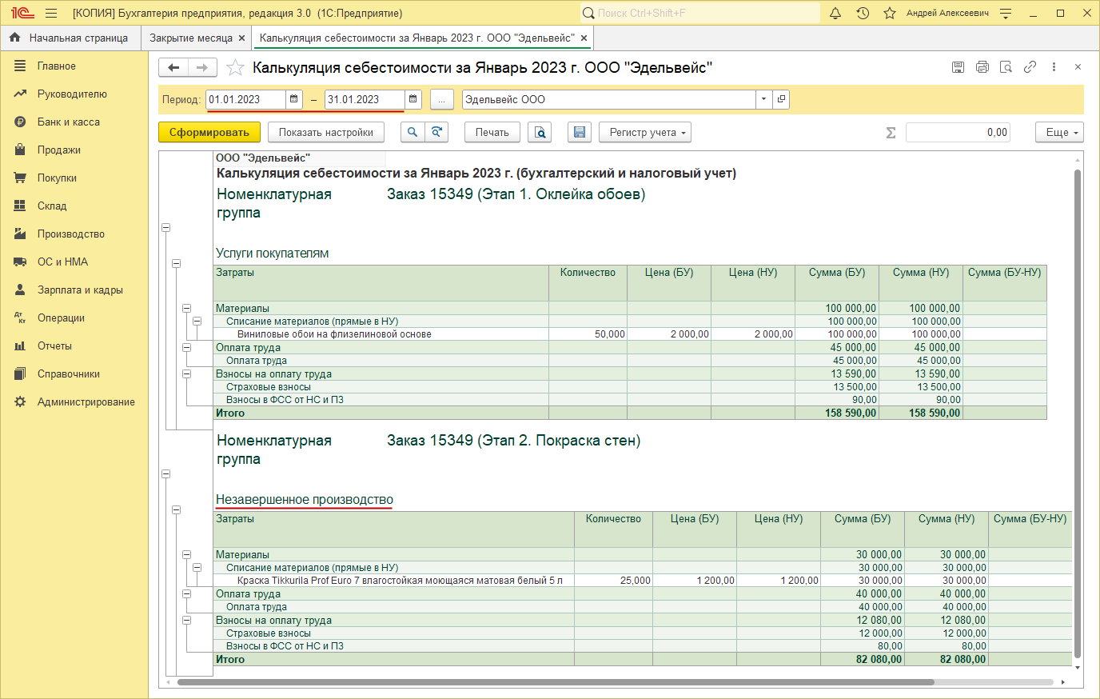Open the Склад section
This screenshot has width=1100, height=699.
(x=74, y=206)
